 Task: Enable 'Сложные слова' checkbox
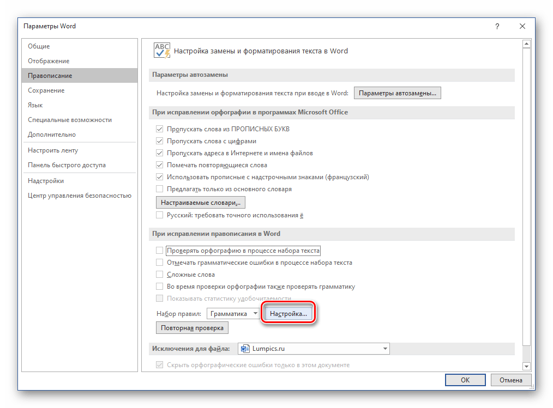pos(160,275)
